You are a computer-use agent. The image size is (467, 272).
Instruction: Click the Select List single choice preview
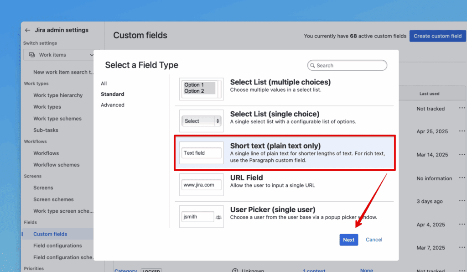click(x=201, y=121)
